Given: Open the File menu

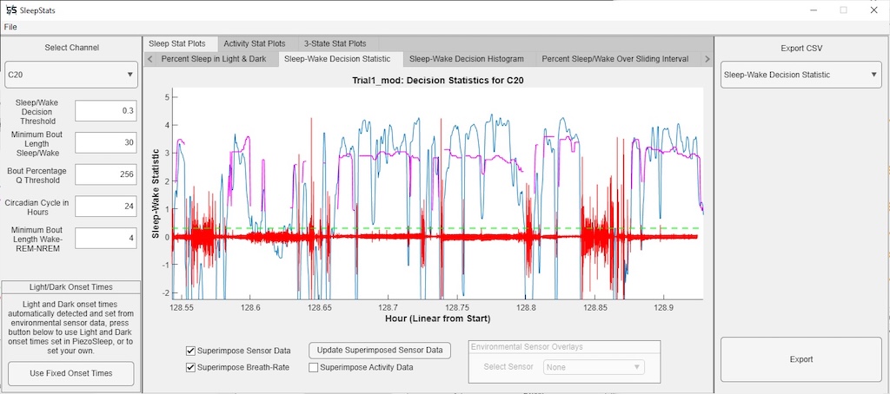Looking at the screenshot, I should (10, 27).
